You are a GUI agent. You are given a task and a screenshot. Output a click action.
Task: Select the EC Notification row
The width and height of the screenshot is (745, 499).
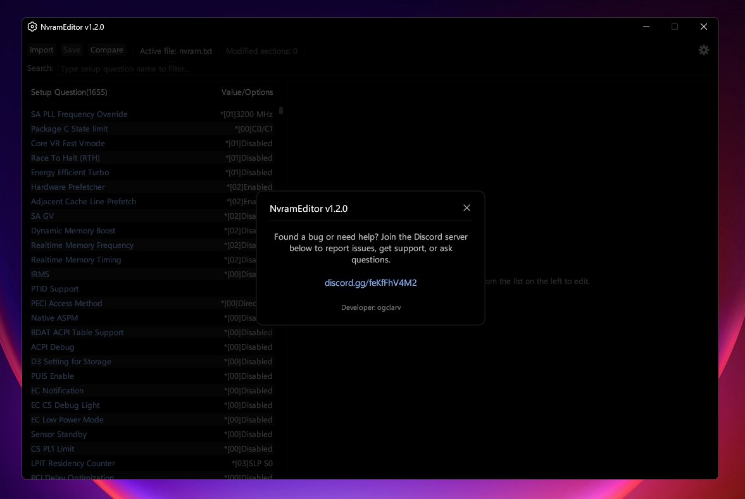(151, 391)
